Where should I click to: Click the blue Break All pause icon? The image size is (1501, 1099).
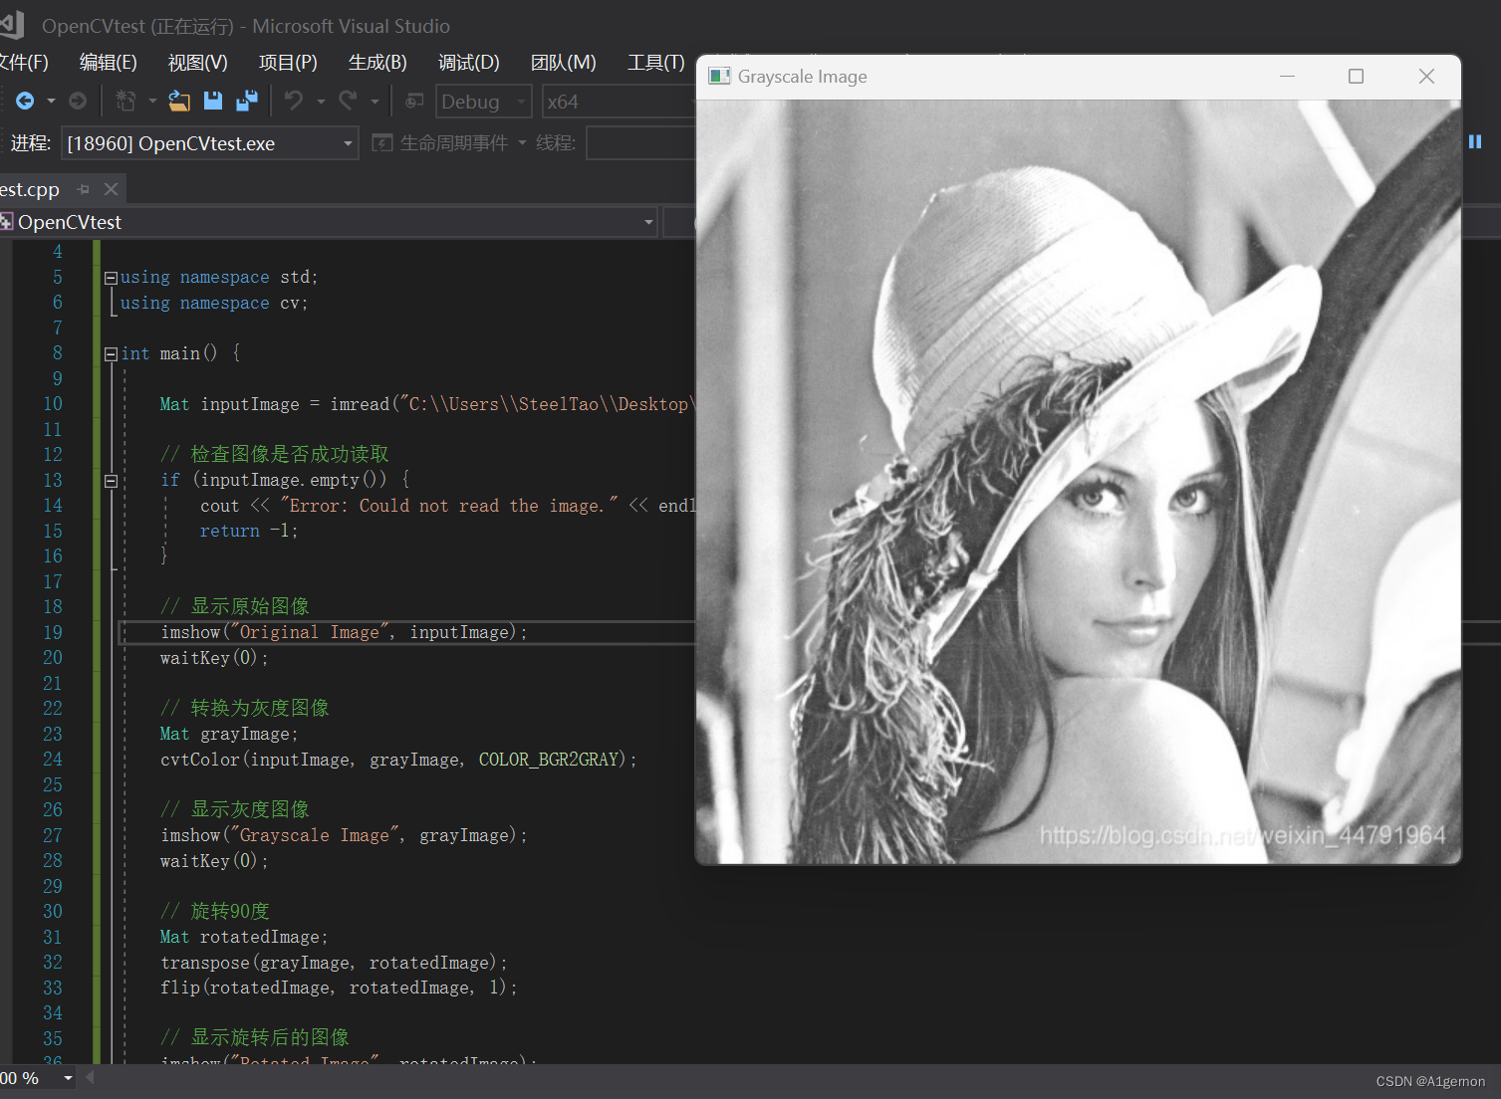pos(1475,142)
